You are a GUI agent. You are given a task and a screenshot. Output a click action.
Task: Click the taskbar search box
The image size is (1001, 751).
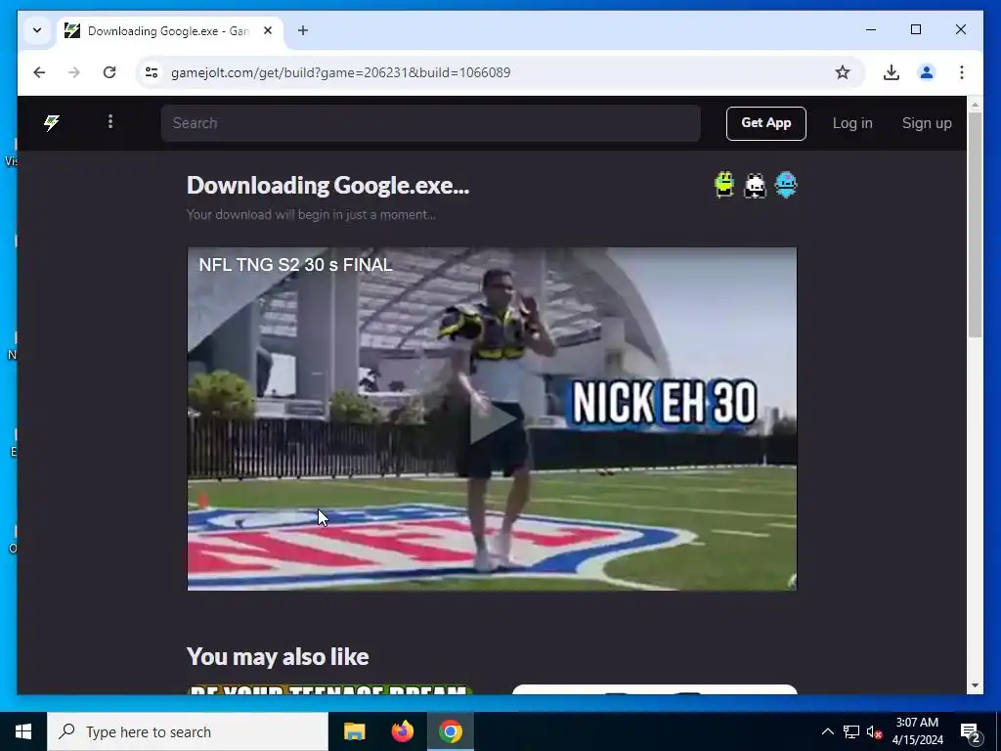point(188,731)
